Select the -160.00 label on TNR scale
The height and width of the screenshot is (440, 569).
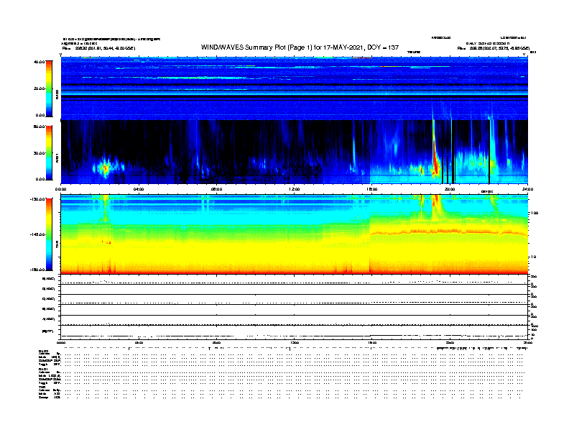pos(37,270)
